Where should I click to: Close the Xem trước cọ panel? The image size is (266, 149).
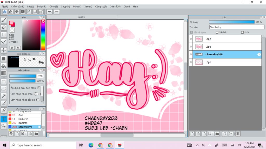pos(44,54)
